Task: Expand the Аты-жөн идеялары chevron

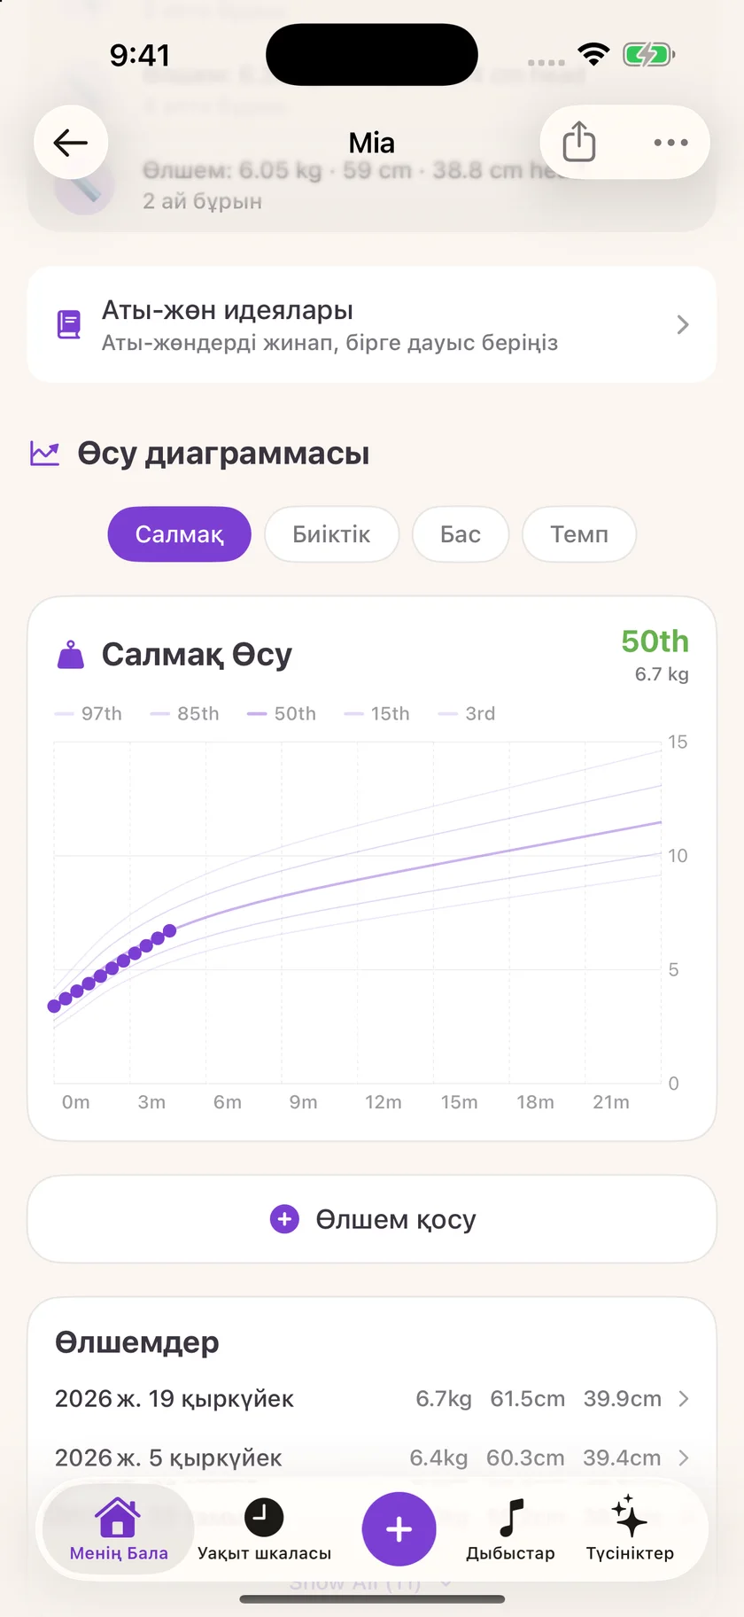Action: (682, 324)
